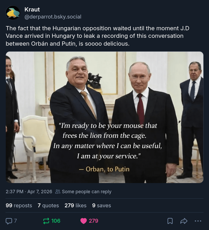Click the repost count 106
209x230 pixels.
tap(56, 221)
